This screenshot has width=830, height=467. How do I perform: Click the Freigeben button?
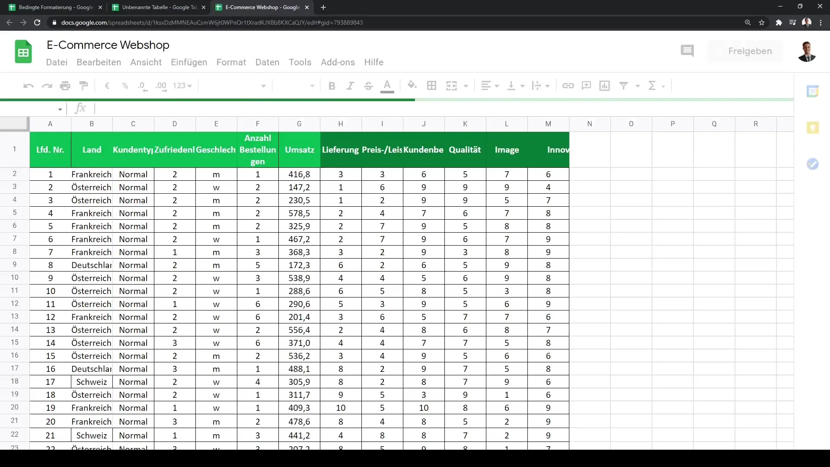pyautogui.click(x=750, y=51)
